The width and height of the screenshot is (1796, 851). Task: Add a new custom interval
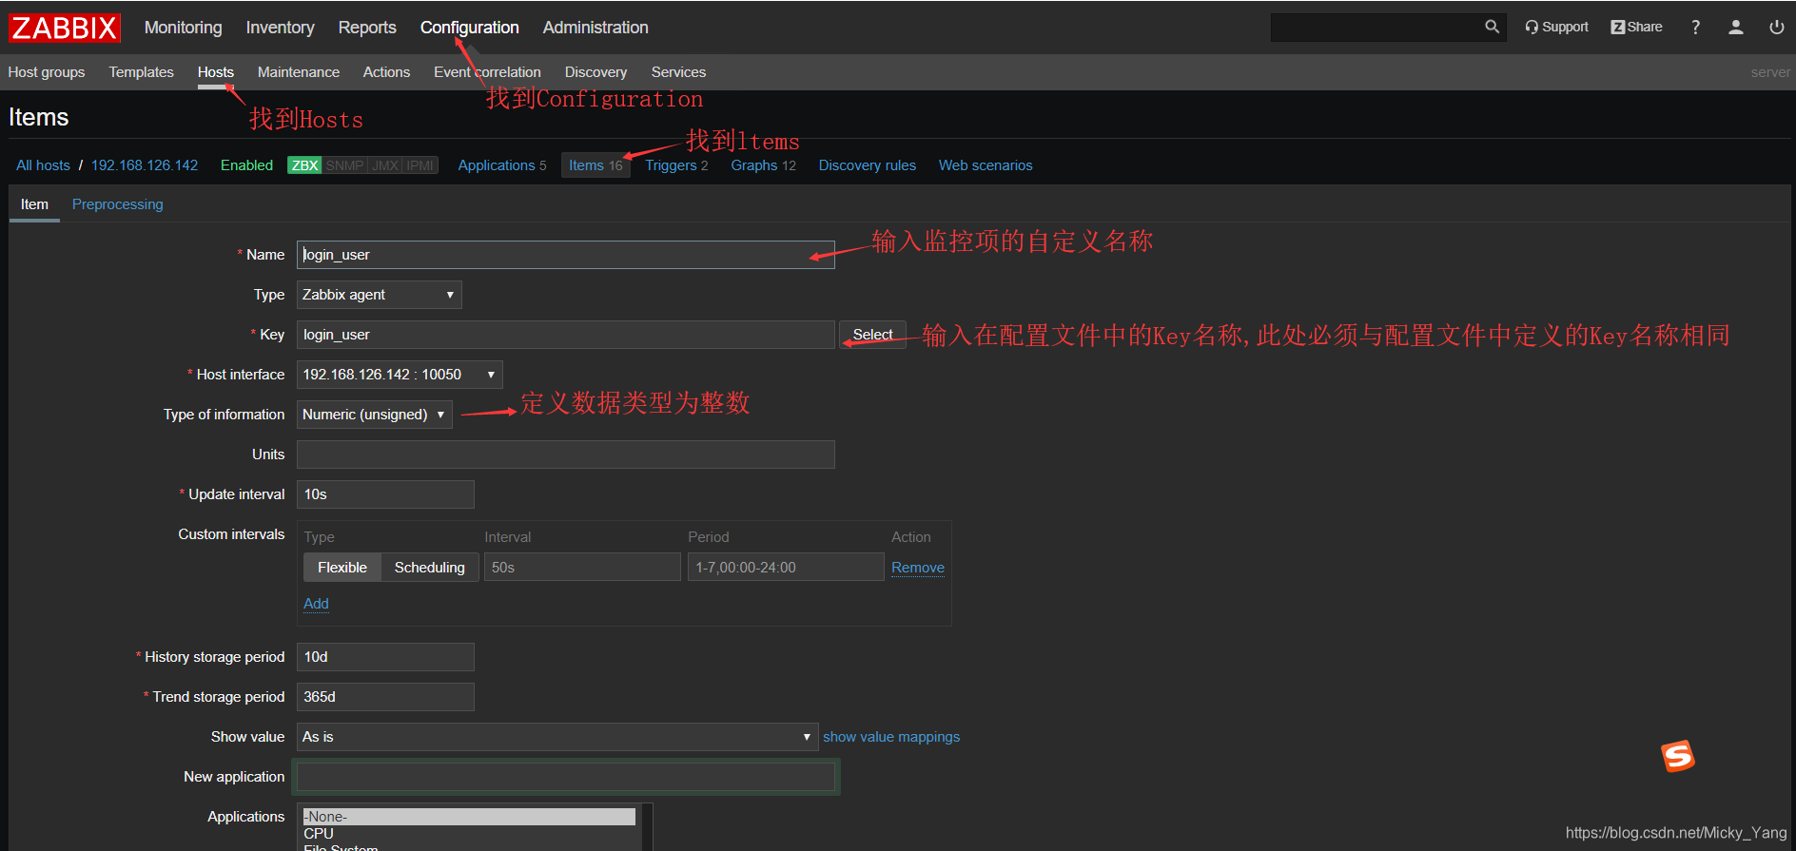[x=316, y=604]
